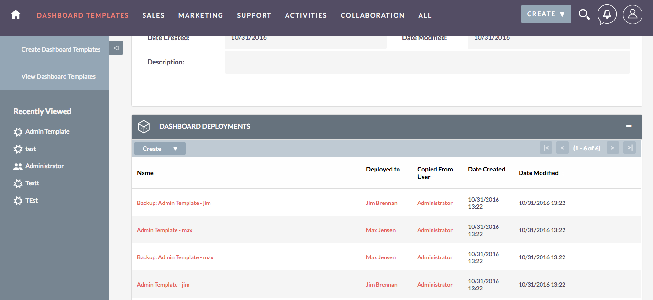This screenshot has height=300, width=653.
Task: Open the notifications bell icon
Action: (607, 14)
